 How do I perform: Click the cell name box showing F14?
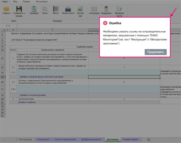pyautogui.click(x=8, y=26)
